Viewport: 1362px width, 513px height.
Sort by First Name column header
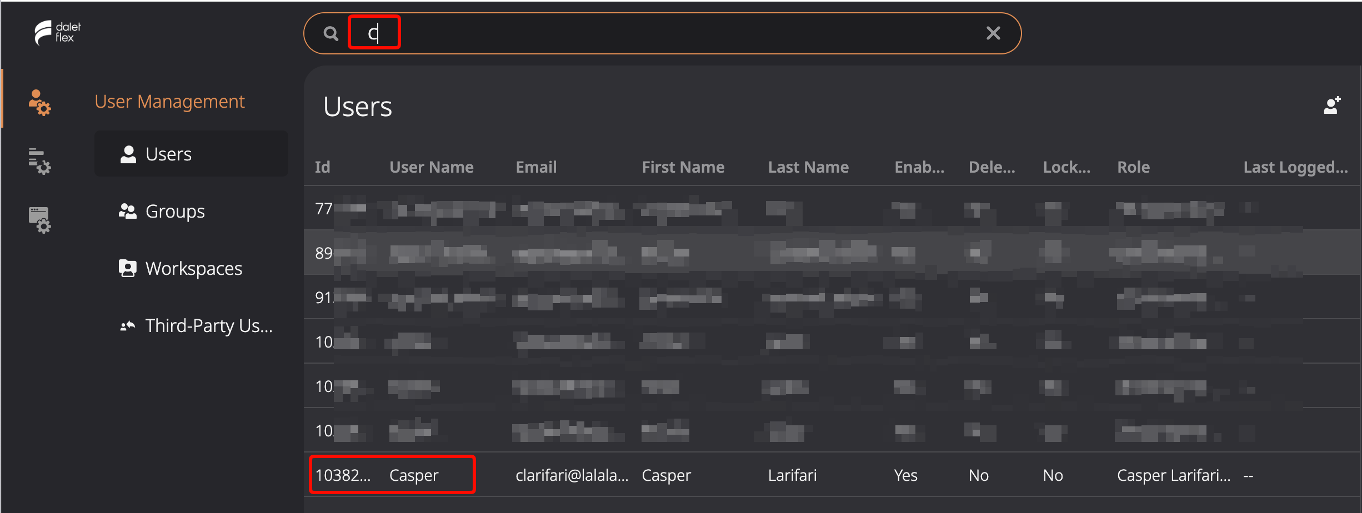coord(683,167)
